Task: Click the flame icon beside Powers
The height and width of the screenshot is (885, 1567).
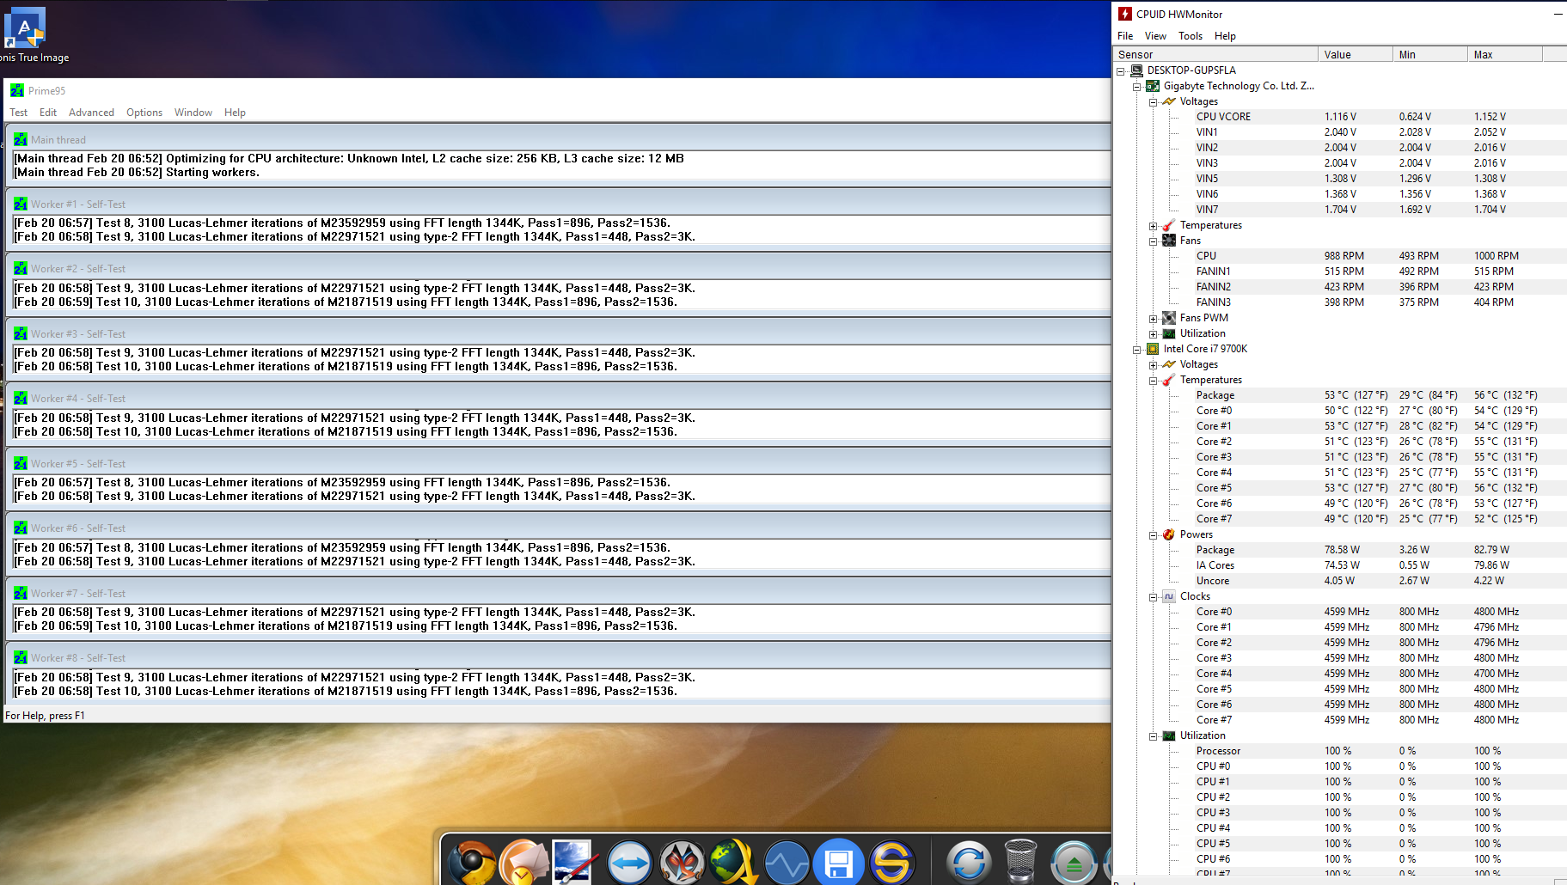Action: point(1169,534)
